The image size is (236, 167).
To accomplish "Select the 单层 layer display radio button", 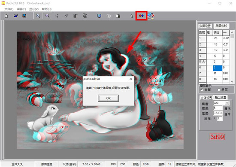I will tap(219, 90).
